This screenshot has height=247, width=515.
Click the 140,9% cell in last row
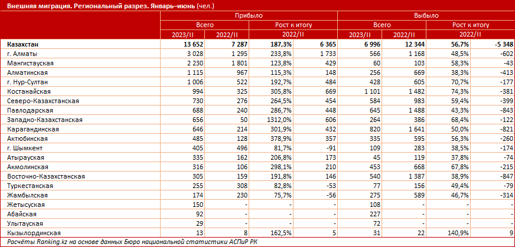click(459, 233)
